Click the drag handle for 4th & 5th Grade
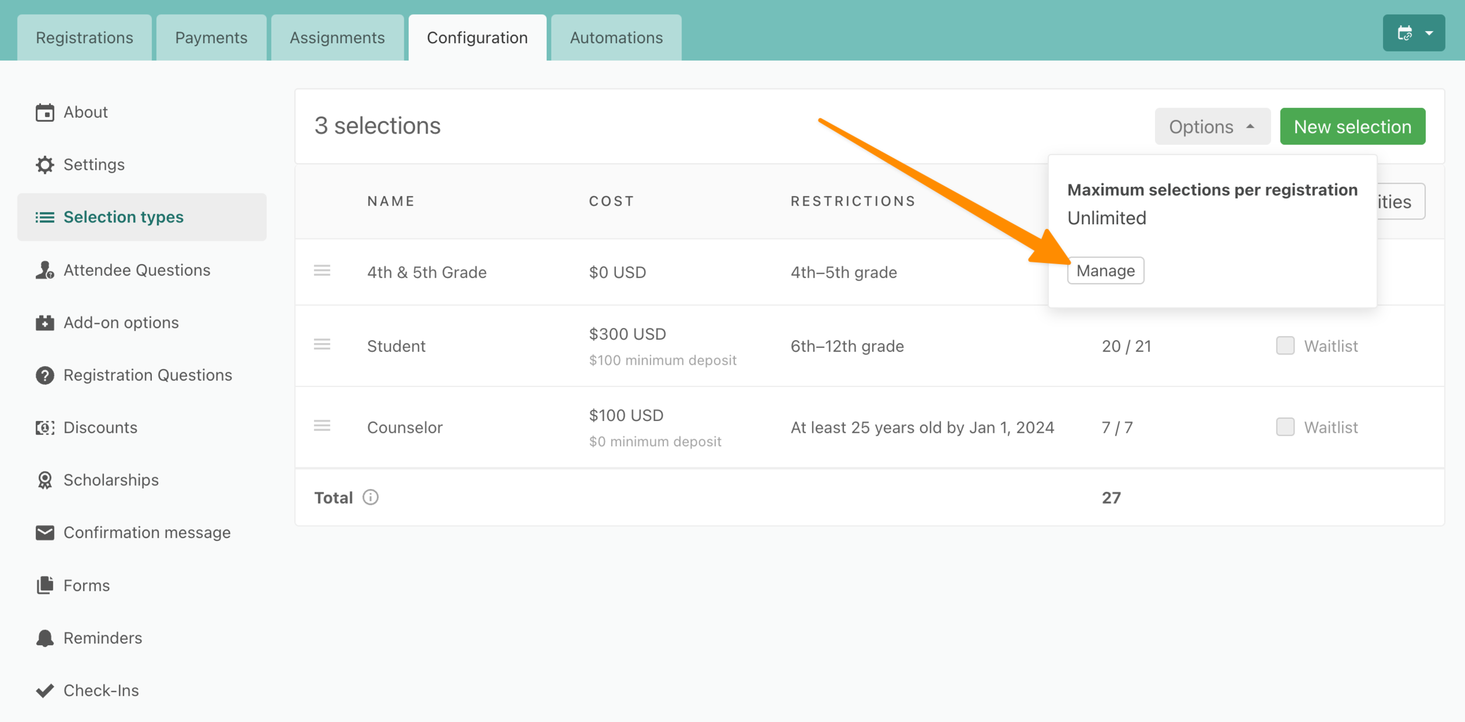Viewport: 1465px width, 722px height. [322, 271]
